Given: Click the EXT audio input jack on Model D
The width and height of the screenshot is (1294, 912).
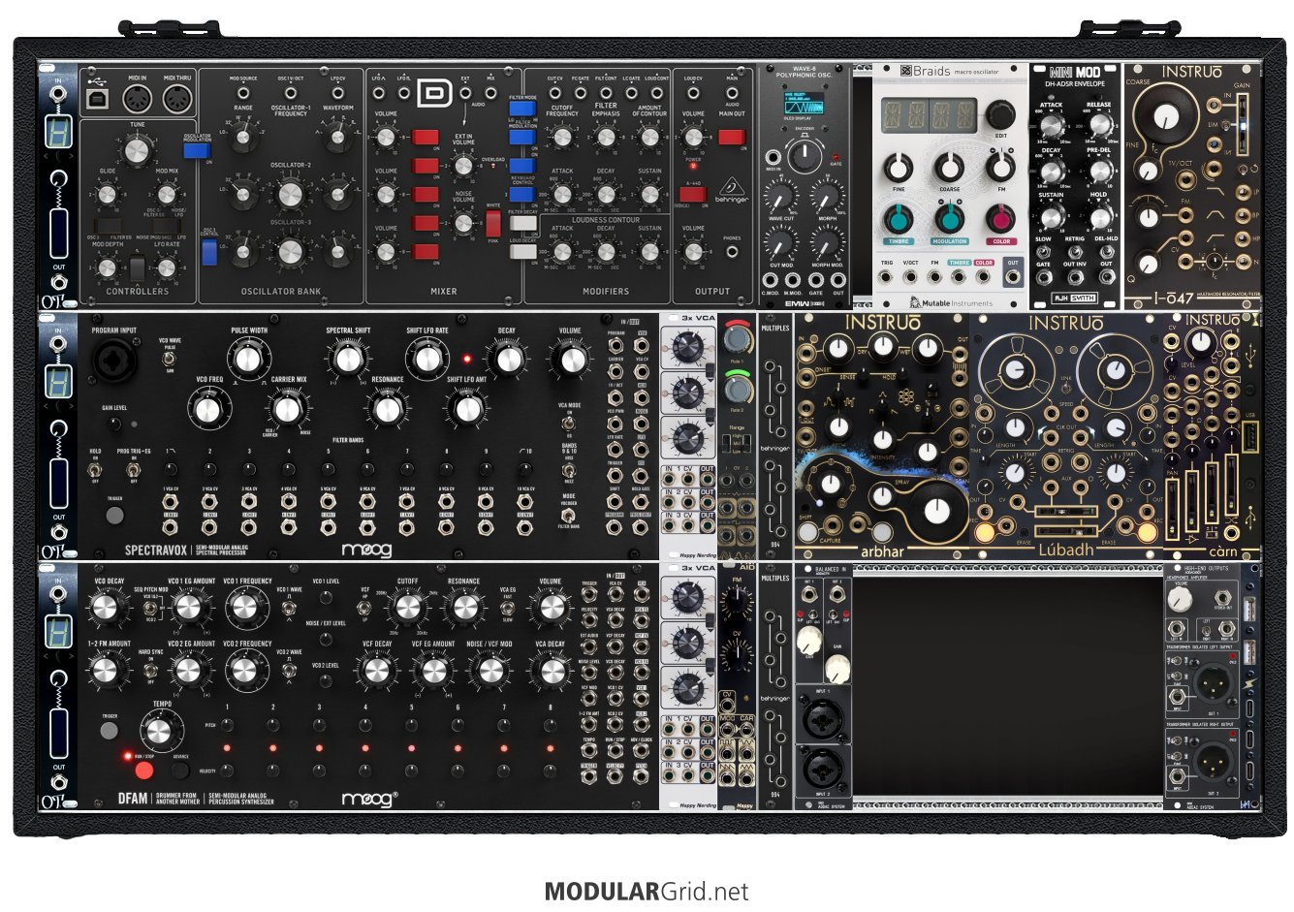Looking at the screenshot, I should [465, 93].
